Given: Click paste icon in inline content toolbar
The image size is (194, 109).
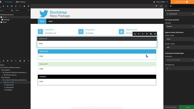Looking at the screenshot, I should (151, 34).
